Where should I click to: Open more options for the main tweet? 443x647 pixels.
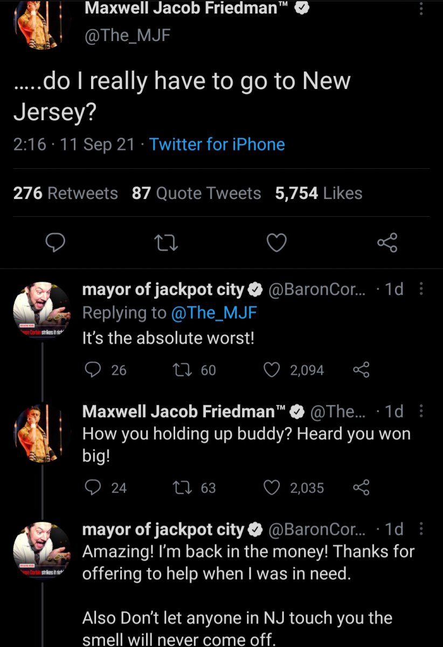pyautogui.click(x=421, y=8)
